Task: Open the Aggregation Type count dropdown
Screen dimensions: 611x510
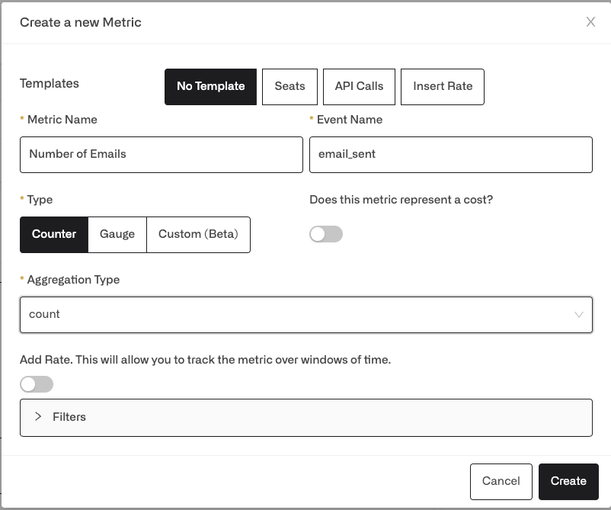Action: (x=306, y=315)
